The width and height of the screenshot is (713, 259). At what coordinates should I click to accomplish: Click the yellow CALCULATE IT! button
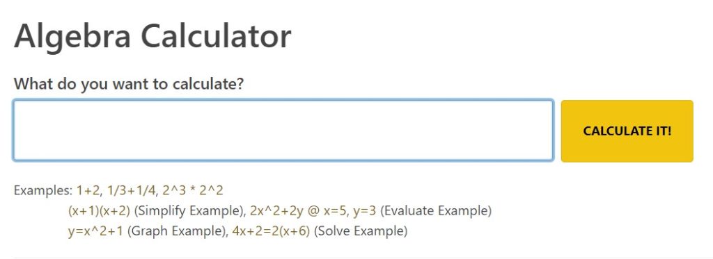pos(627,131)
